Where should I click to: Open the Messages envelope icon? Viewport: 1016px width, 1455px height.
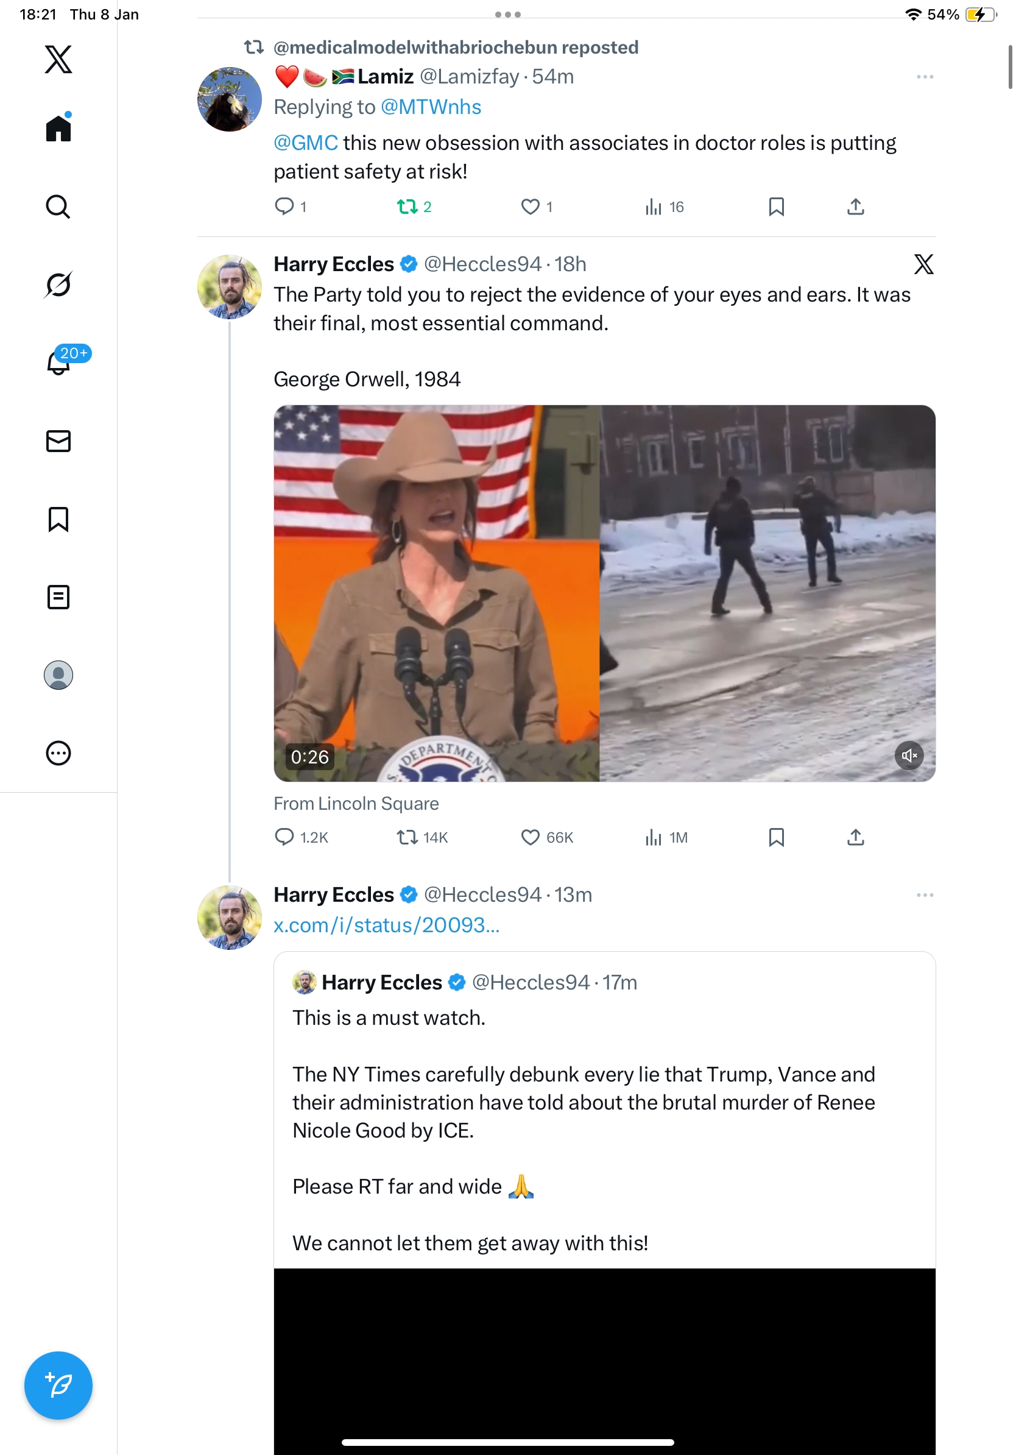click(x=58, y=441)
